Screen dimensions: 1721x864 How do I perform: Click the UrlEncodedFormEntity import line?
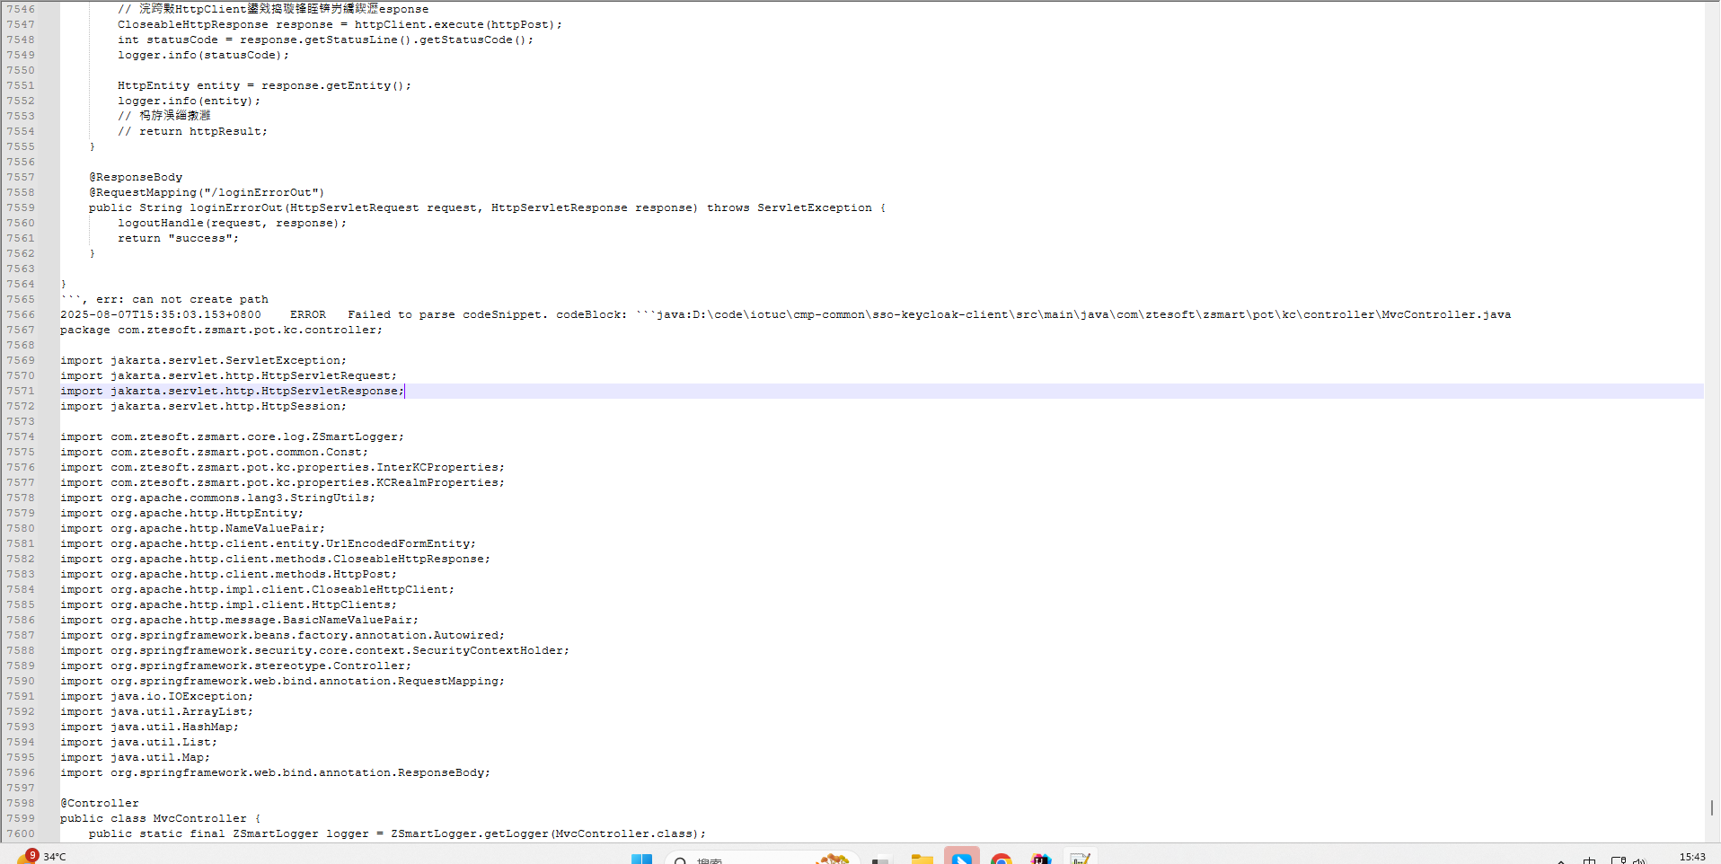268,543
